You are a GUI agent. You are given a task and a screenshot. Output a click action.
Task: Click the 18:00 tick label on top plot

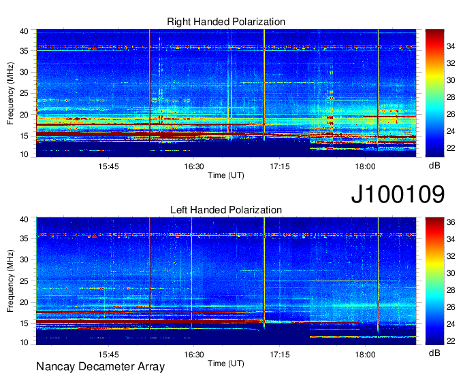[x=365, y=166]
